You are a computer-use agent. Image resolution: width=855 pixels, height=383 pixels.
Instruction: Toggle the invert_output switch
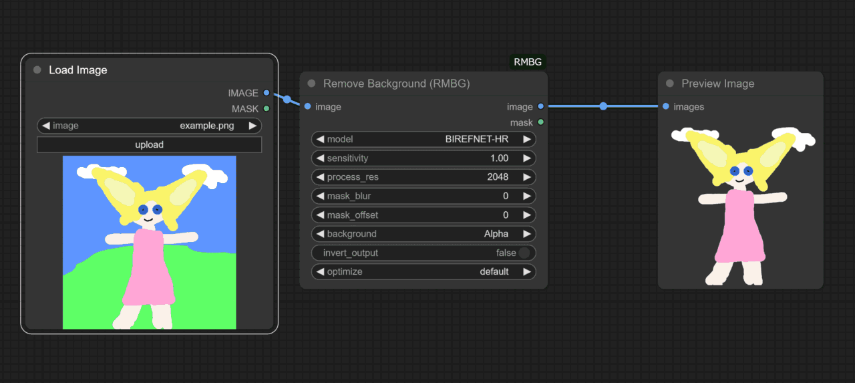(524, 253)
